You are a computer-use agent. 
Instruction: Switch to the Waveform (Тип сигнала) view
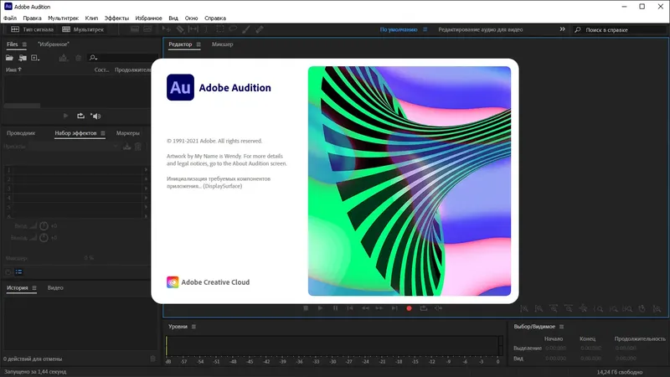(32, 29)
